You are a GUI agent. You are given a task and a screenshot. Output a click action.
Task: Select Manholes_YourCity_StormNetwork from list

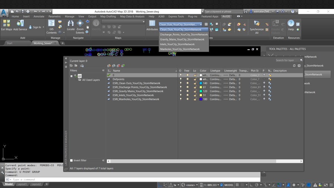point(184,49)
